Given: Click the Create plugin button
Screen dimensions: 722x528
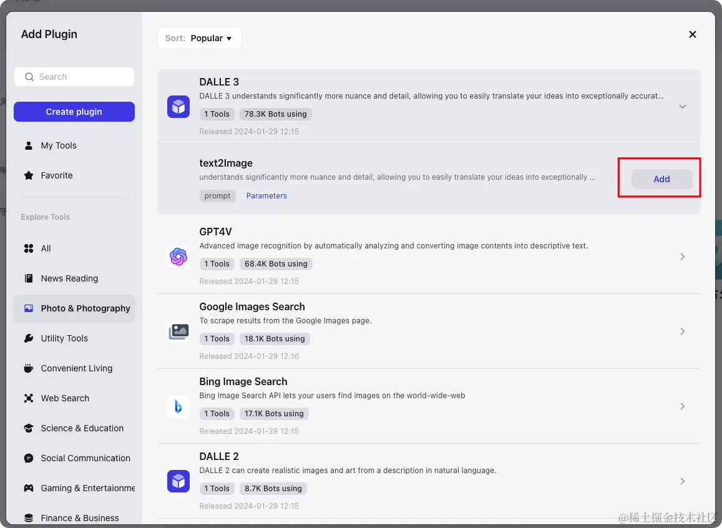Looking at the screenshot, I should click(74, 112).
